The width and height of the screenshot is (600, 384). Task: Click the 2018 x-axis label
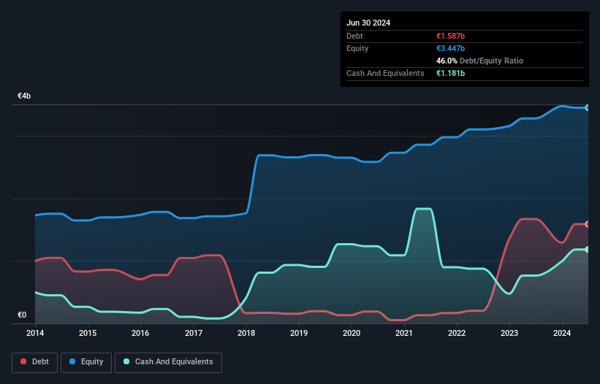coord(246,333)
